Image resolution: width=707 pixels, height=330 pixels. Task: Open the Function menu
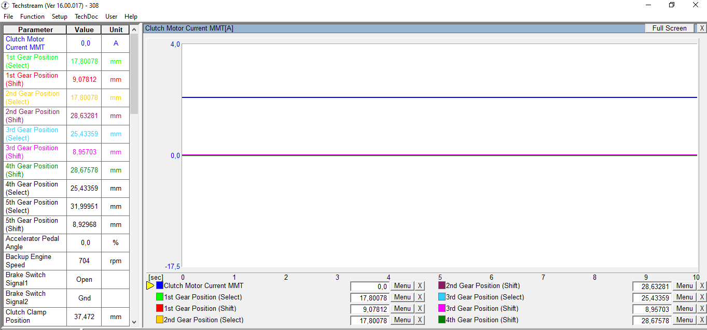point(32,16)
